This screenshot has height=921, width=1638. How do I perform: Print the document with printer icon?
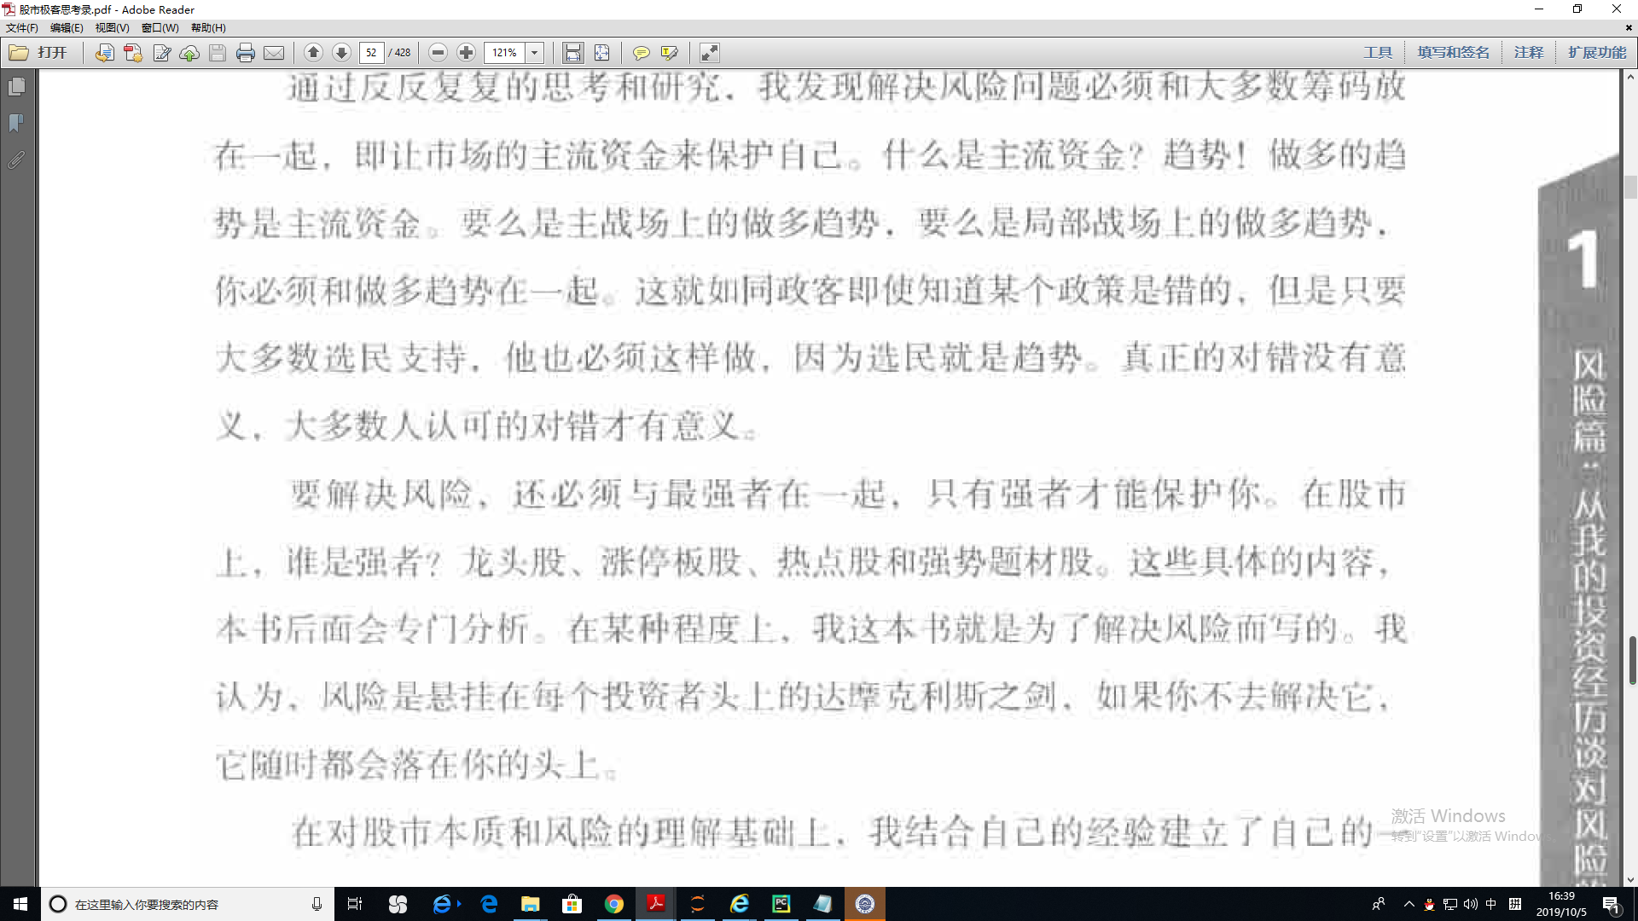coord(246,53)
